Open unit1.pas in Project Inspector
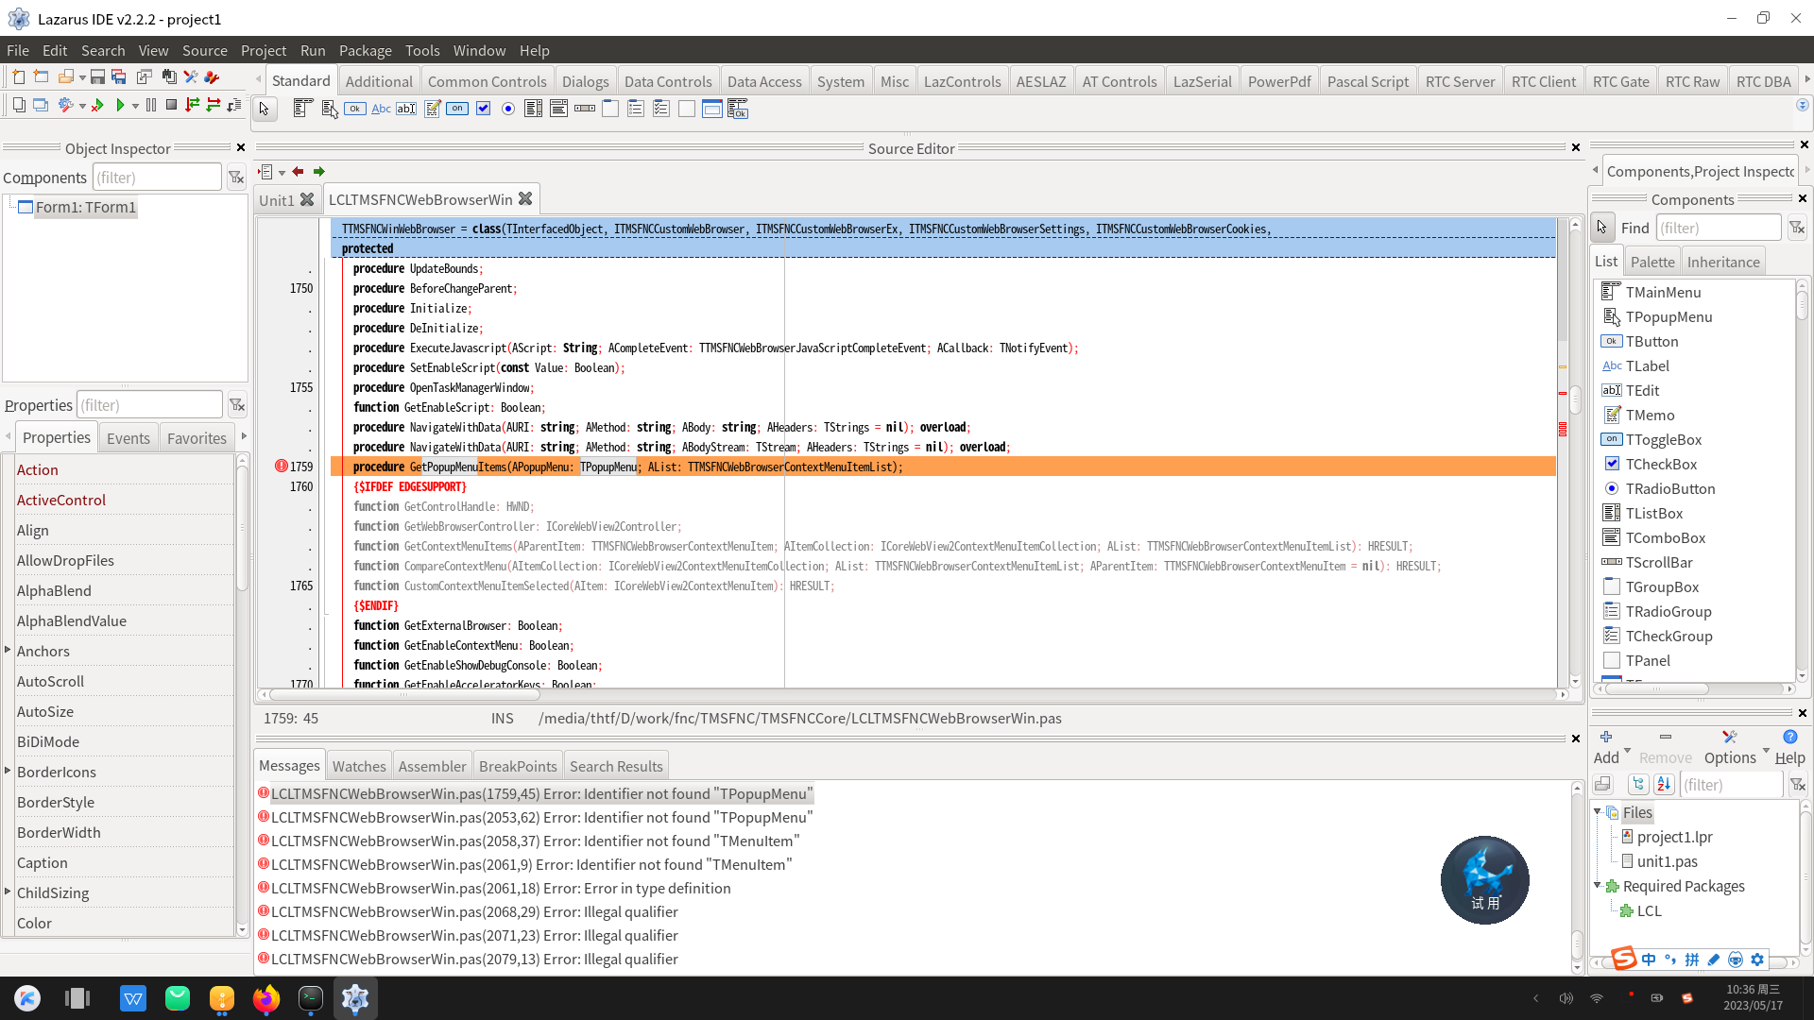1814x1020 pixels. point(1667,861)
